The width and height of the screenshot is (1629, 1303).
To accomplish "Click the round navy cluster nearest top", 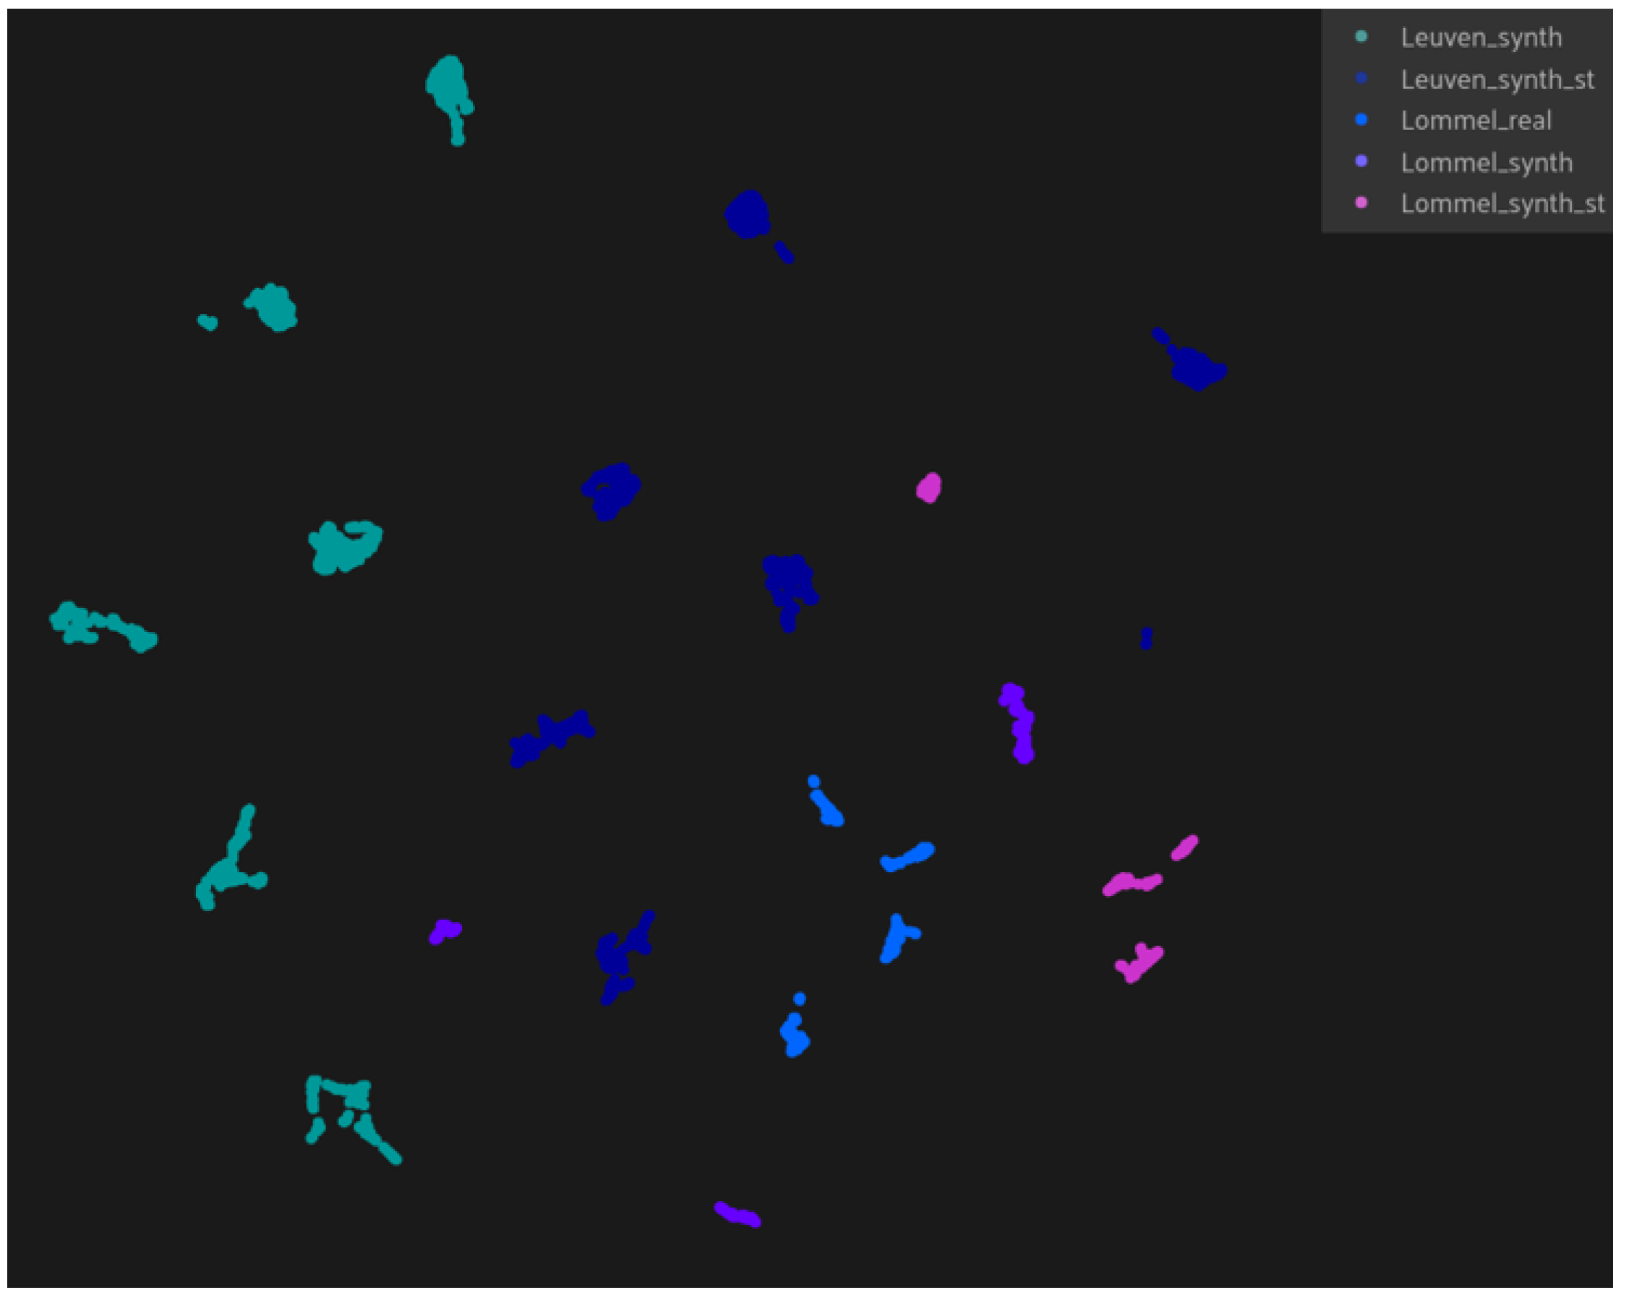I will 747,215.
